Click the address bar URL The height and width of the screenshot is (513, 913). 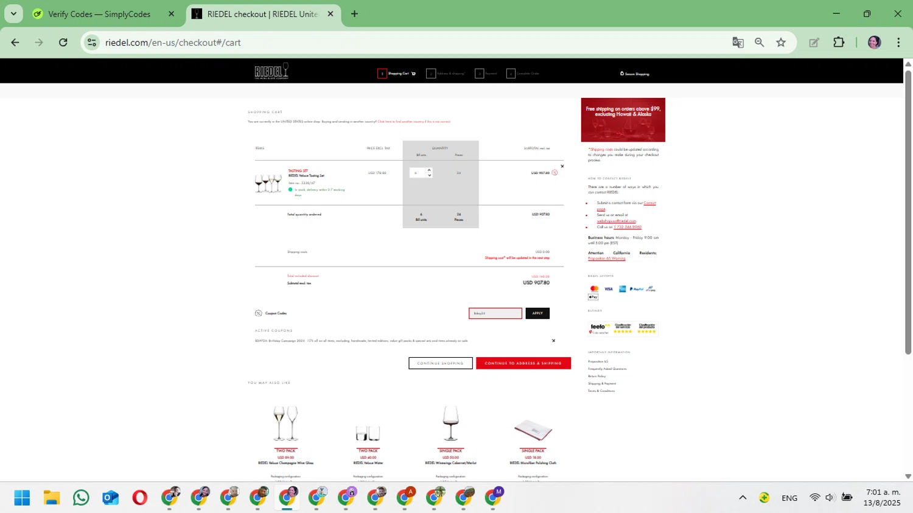(x=173, y=43)
